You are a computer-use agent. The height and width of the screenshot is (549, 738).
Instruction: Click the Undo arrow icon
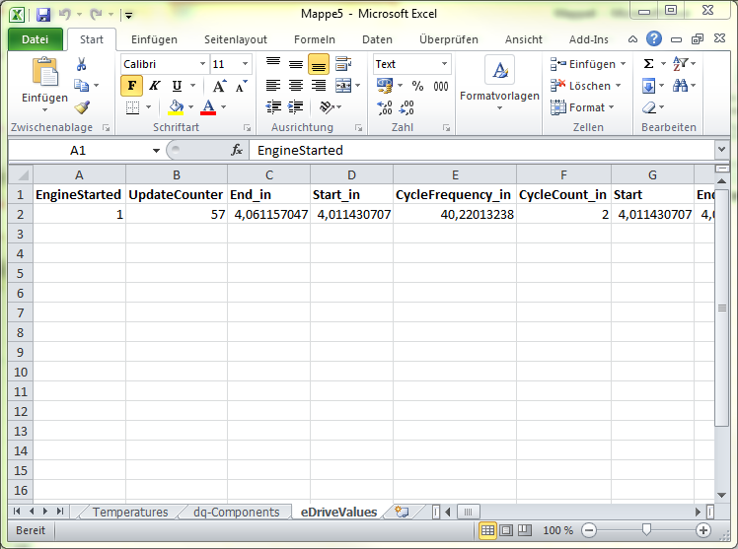click(64, 15)
